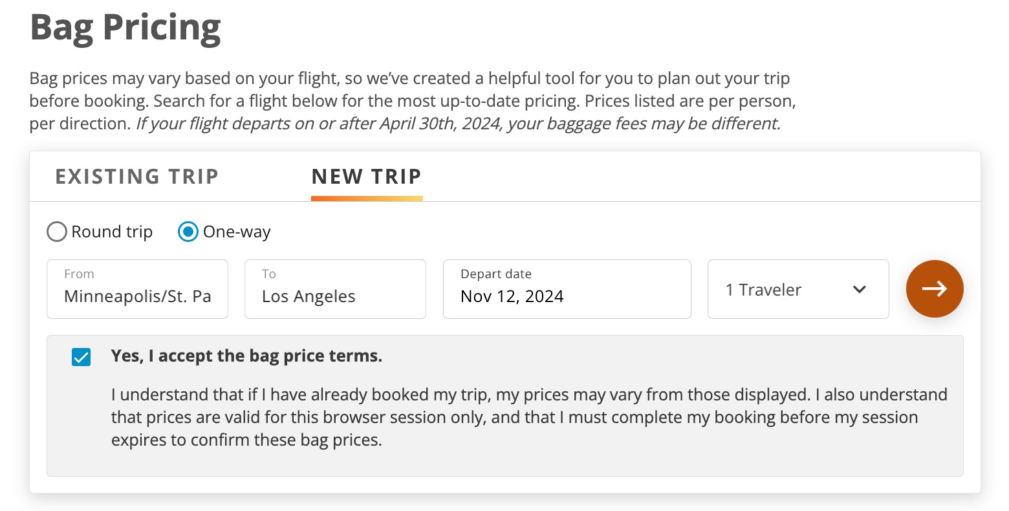The image size is (1009, 511).
Task: Click the terms acceptance text
Action: pos(246,355)
